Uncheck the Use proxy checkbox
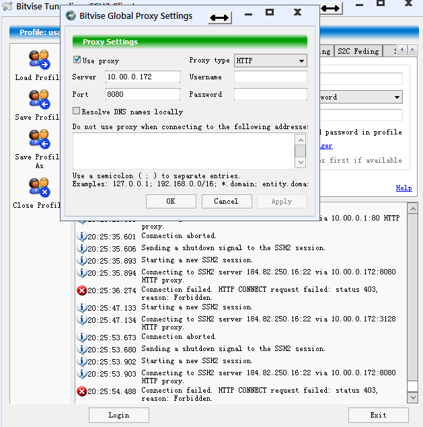The image size is (423, 427). (x=77, y=60)
